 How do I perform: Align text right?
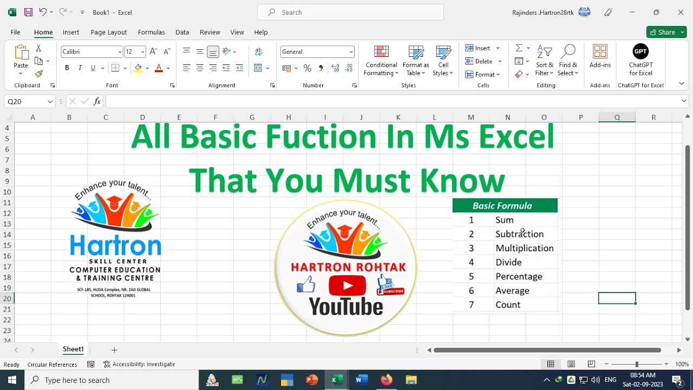[x=213, y=68]
